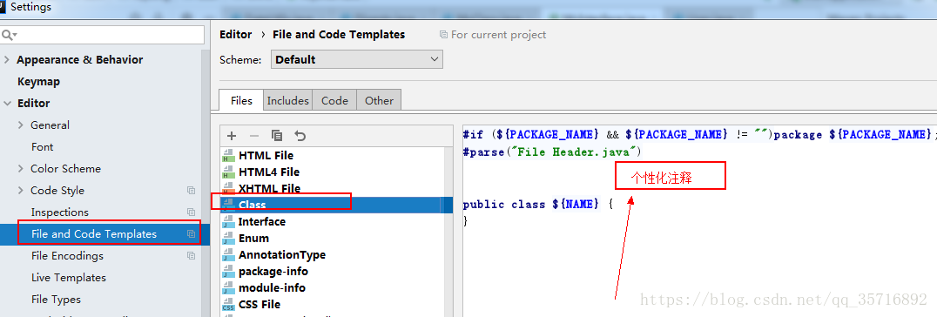937x317 pixels.
Task: Switch to the Includes tab
Action: 288,100
